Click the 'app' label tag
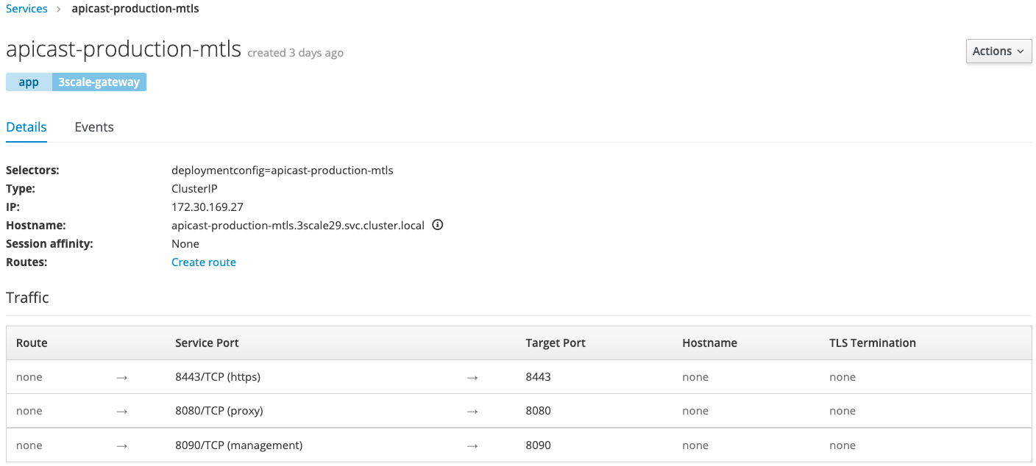 29,82
